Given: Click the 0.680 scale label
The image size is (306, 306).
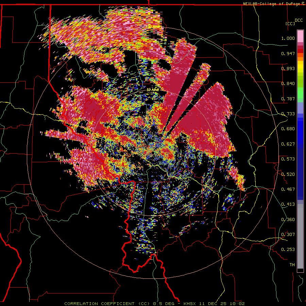Looking at the screenshot, I should click(288, 129).
